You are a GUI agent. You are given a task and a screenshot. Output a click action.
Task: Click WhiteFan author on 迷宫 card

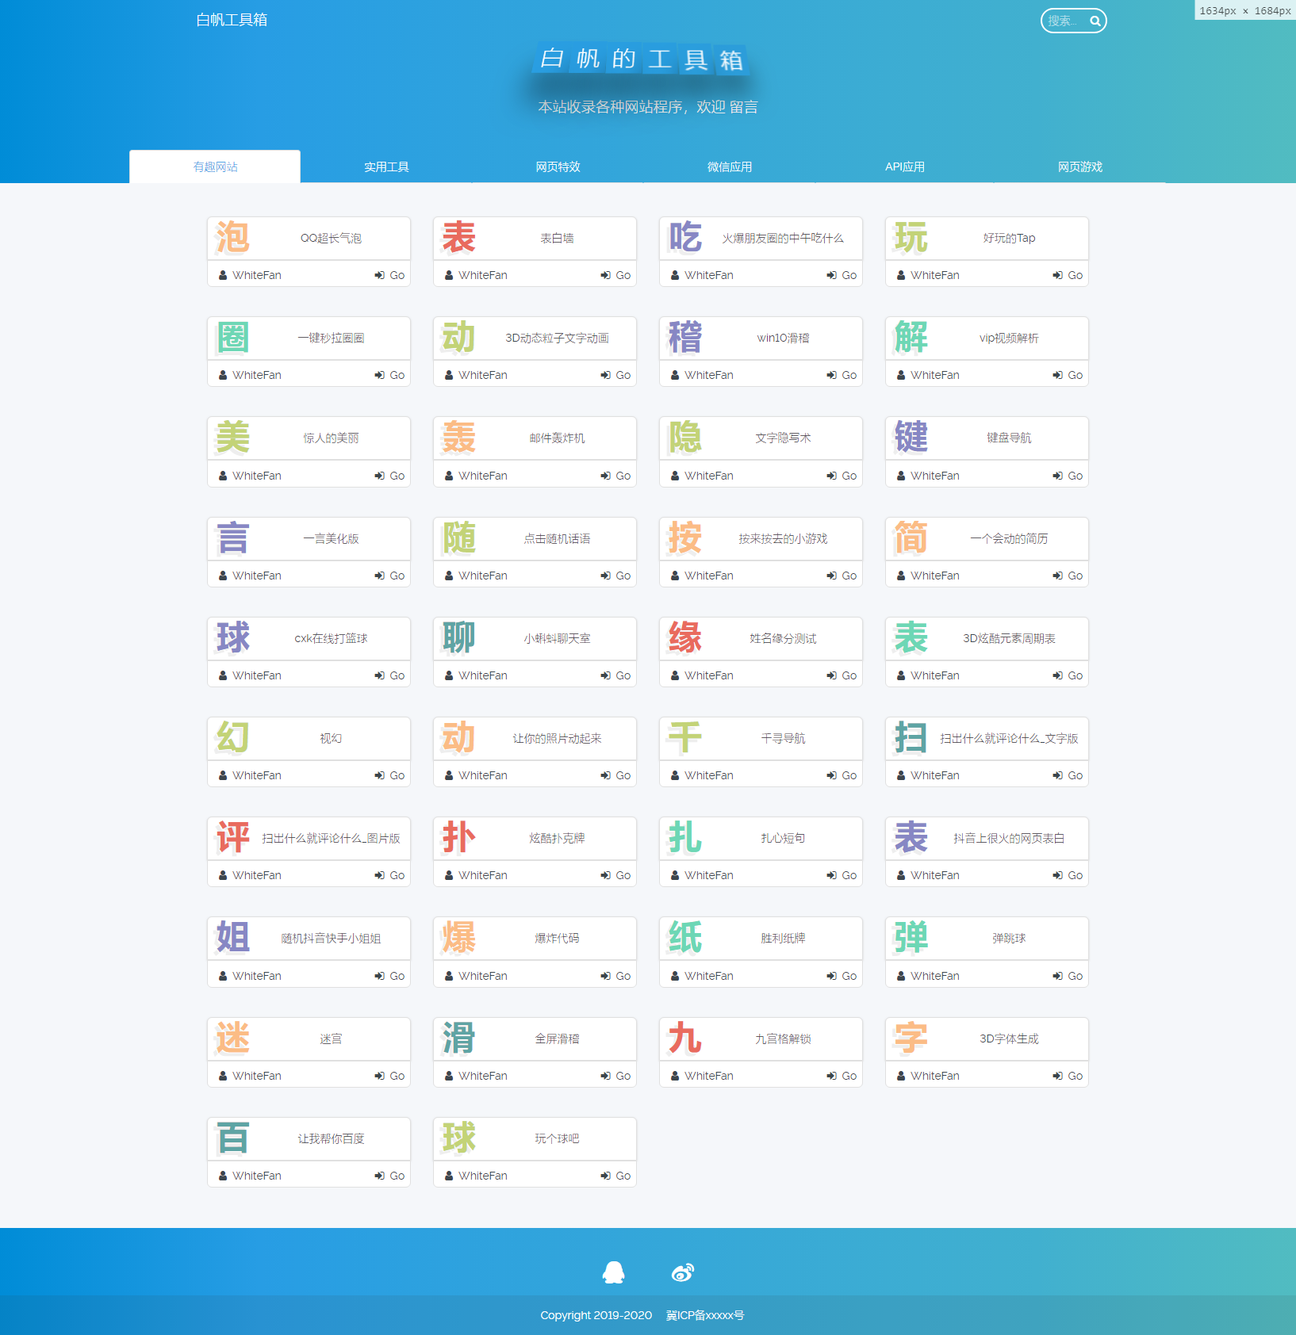pyautogui.click(x=250, y=1076)
